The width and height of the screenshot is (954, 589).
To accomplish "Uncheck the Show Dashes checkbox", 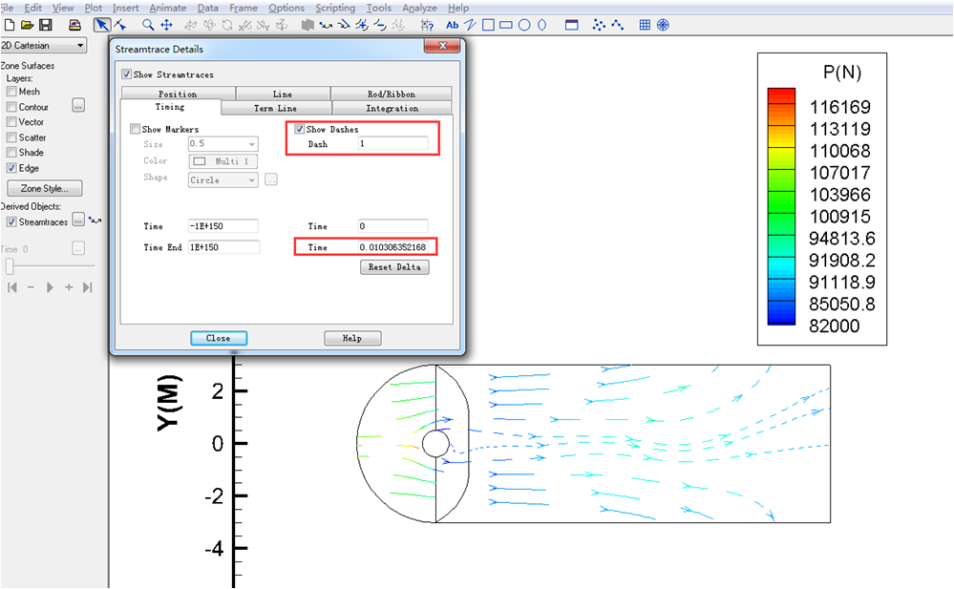I will tap(299, 129).
